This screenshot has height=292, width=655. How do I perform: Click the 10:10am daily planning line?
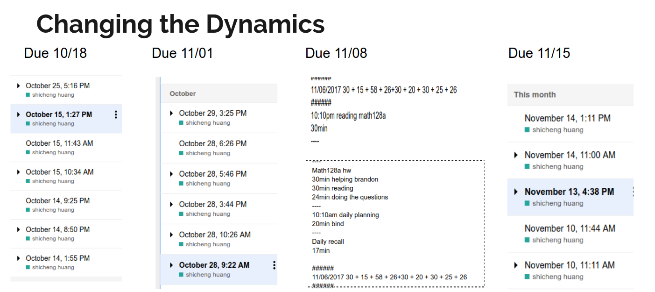point(345,215)
